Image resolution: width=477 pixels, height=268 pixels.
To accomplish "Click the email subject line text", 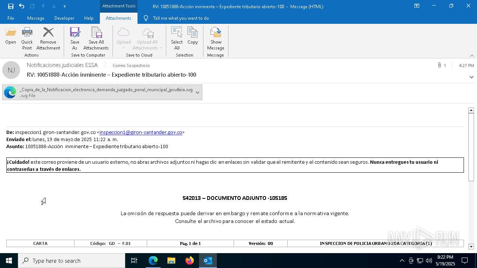I will pyautogui.click(x=111, y=75).
